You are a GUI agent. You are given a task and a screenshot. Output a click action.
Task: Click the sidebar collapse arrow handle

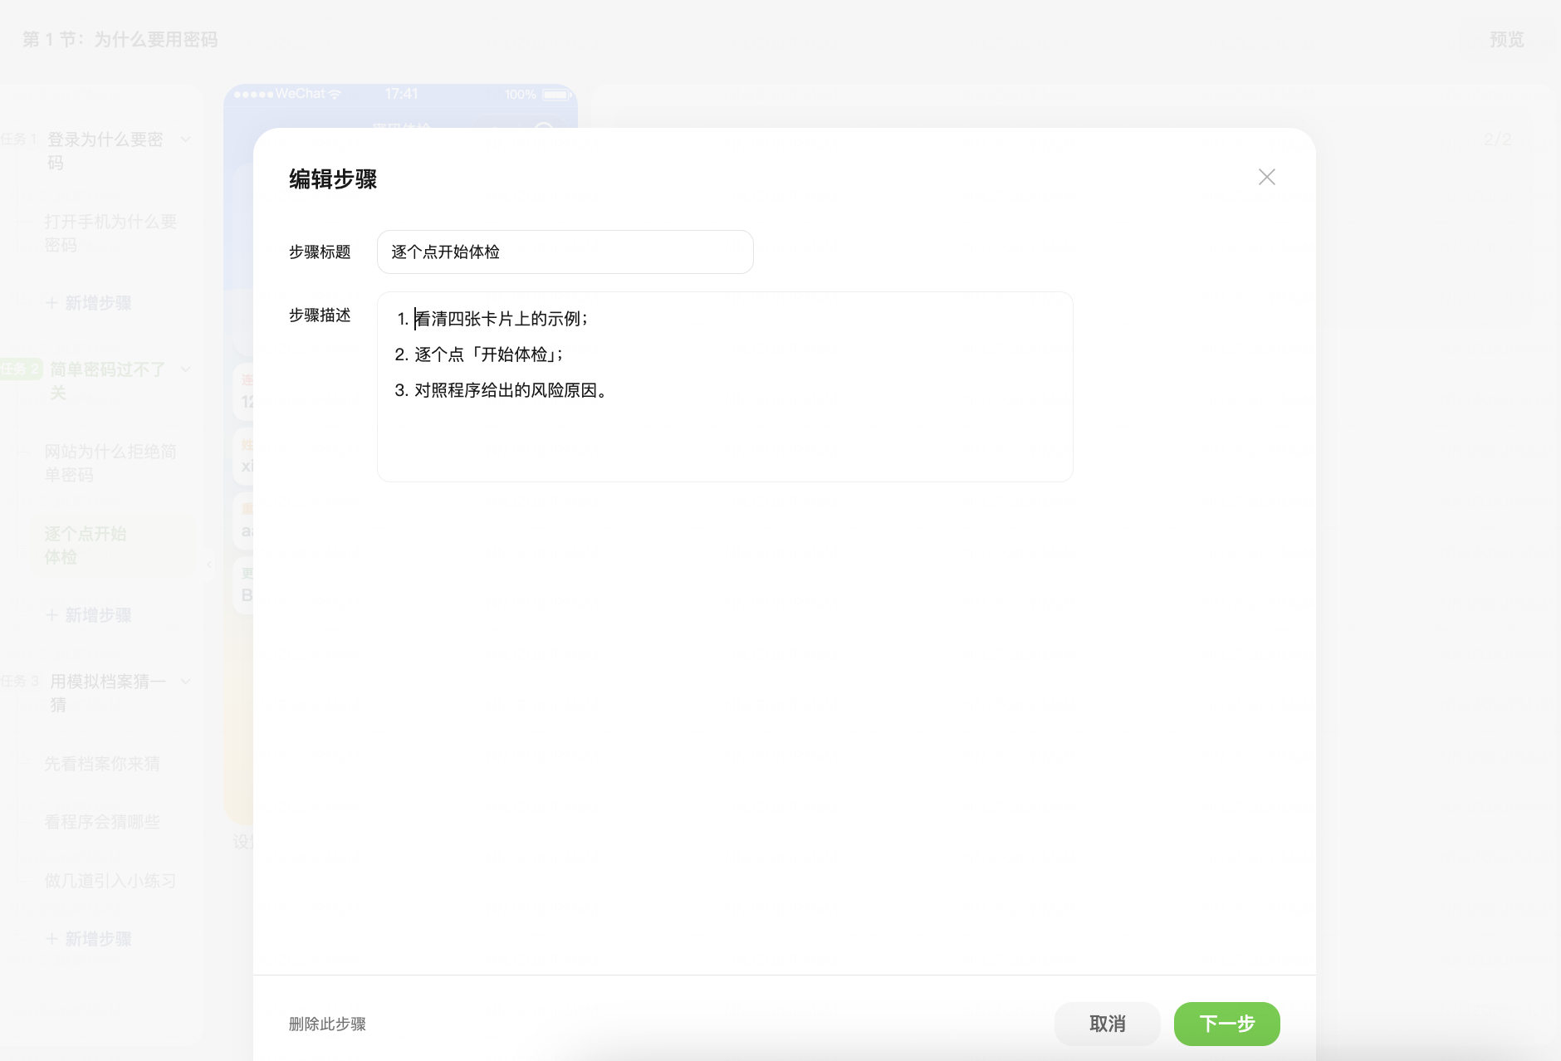pyautogui.click(x=208, y=565)
